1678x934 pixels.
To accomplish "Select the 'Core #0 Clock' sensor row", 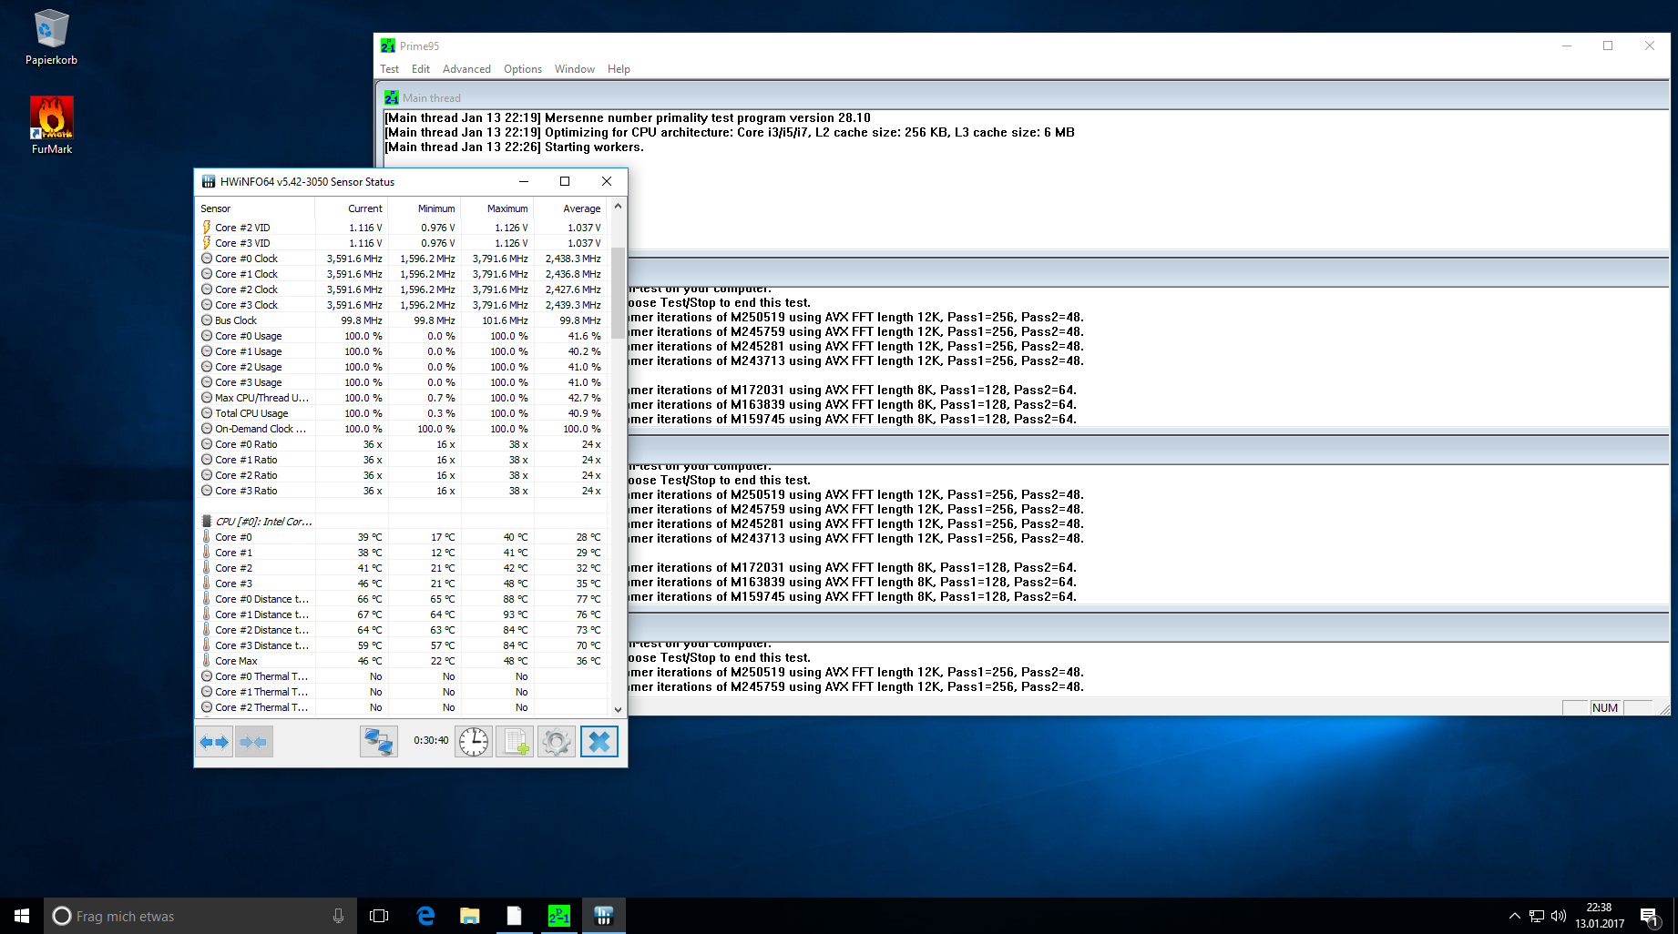I will click(x=402, y=259).
